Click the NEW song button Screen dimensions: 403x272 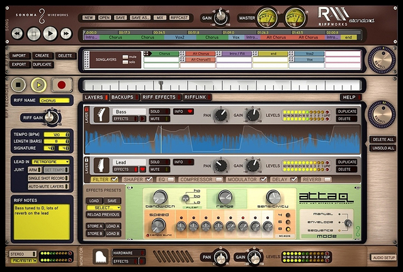[x=89, y=18]
